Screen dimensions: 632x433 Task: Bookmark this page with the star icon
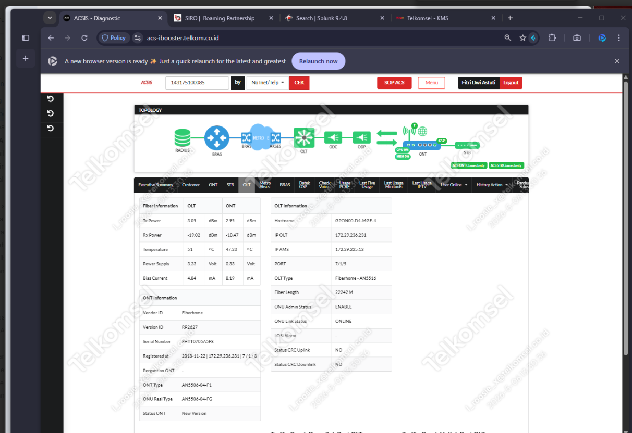coord(522,38)
